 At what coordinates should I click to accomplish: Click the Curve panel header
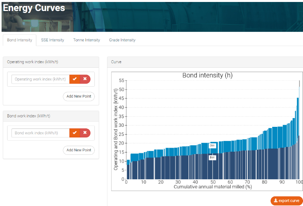[x=205, y=62]
